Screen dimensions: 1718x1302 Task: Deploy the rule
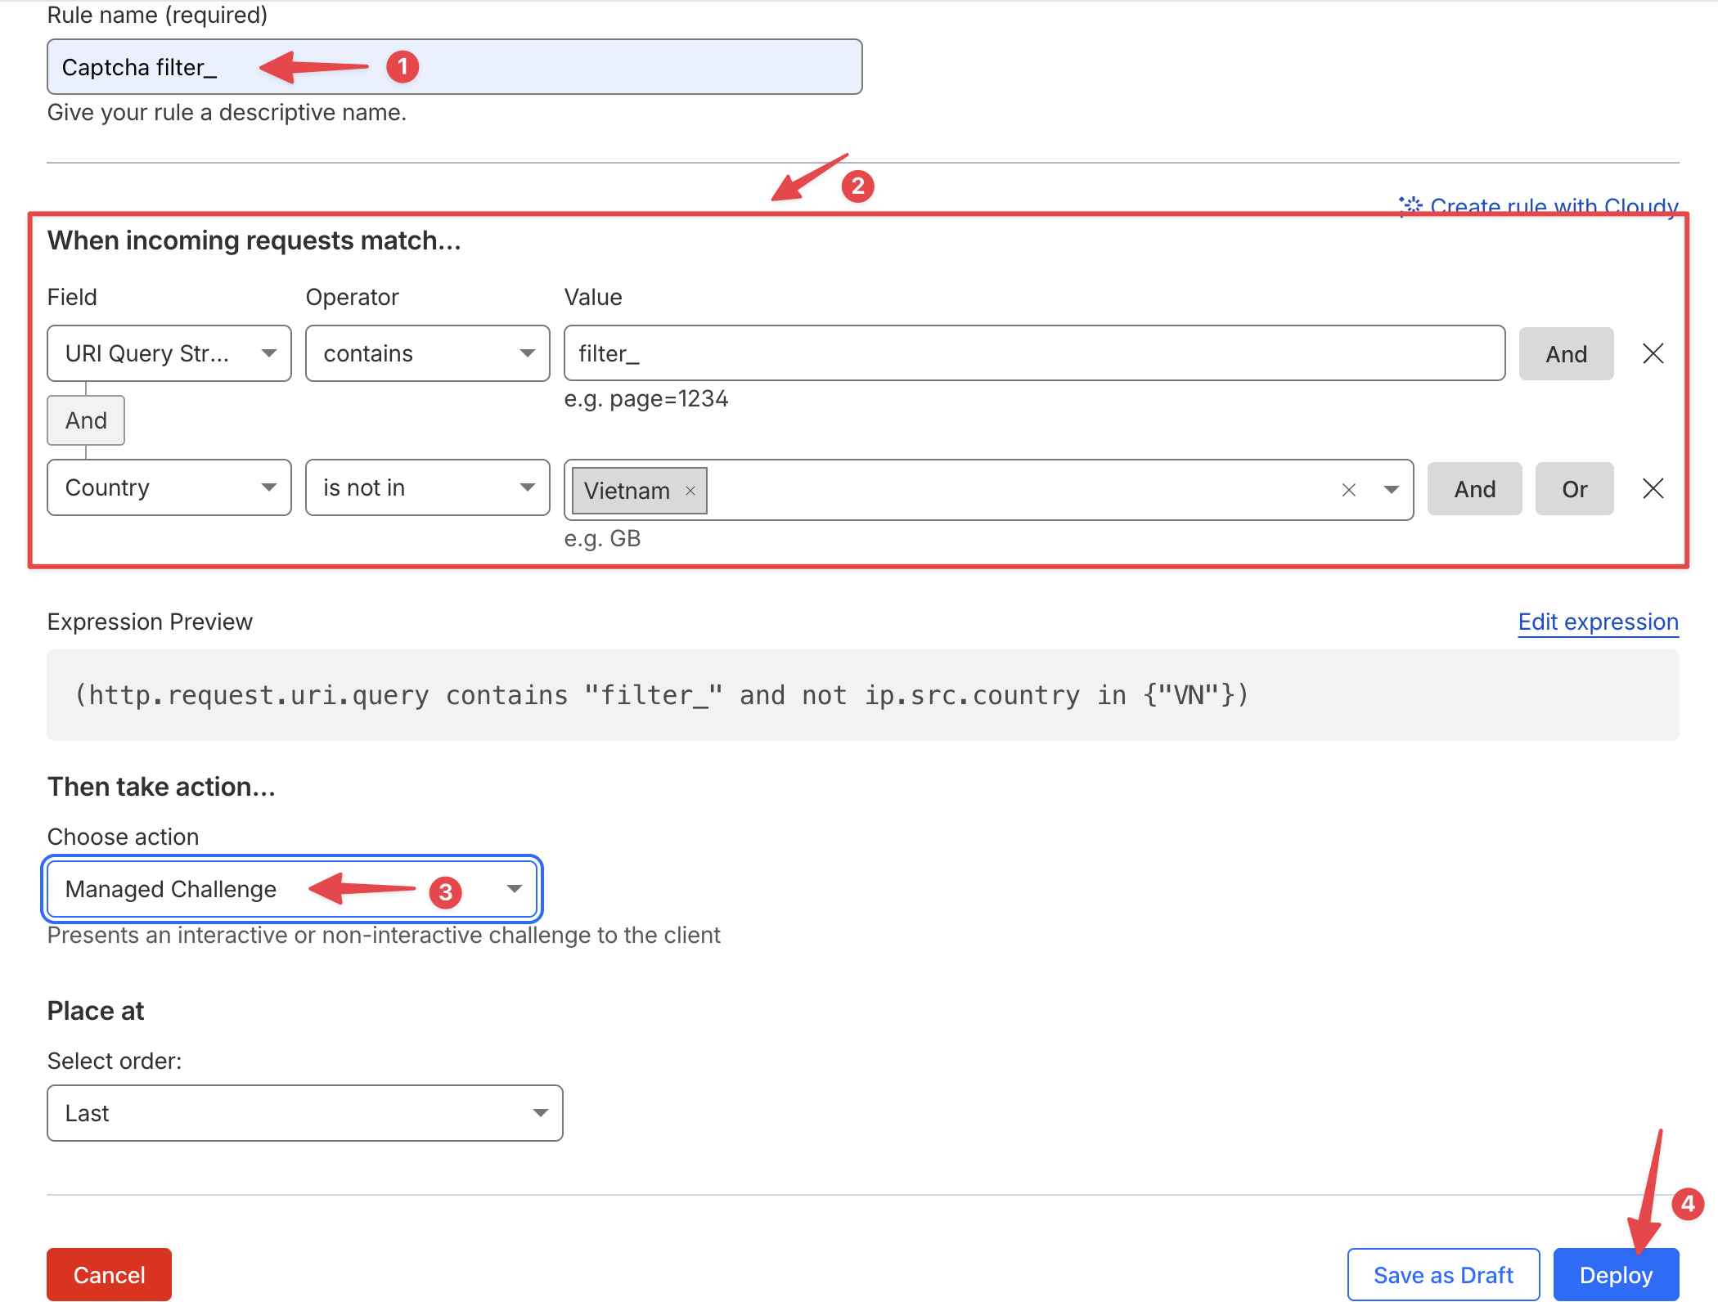pos(1615,1274)
